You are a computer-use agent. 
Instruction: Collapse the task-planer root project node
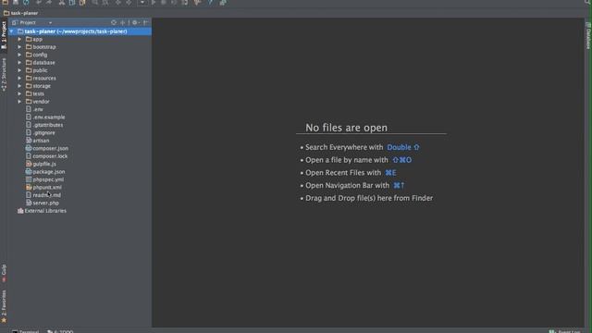click(x=12, y=31)
